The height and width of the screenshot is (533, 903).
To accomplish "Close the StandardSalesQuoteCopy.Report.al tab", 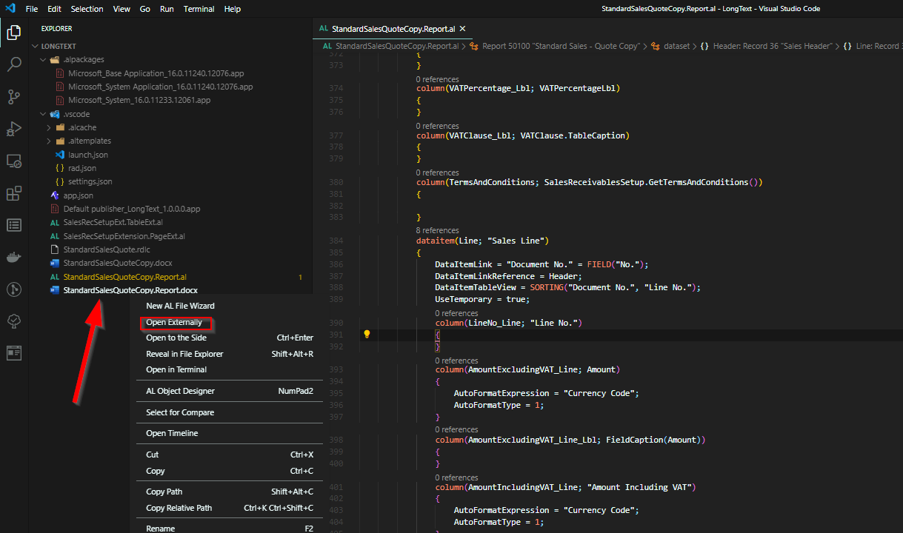I will click(463, 29).
